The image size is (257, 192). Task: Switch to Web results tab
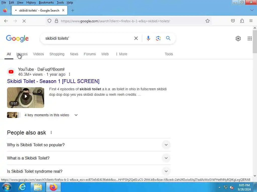pos(105,54)
